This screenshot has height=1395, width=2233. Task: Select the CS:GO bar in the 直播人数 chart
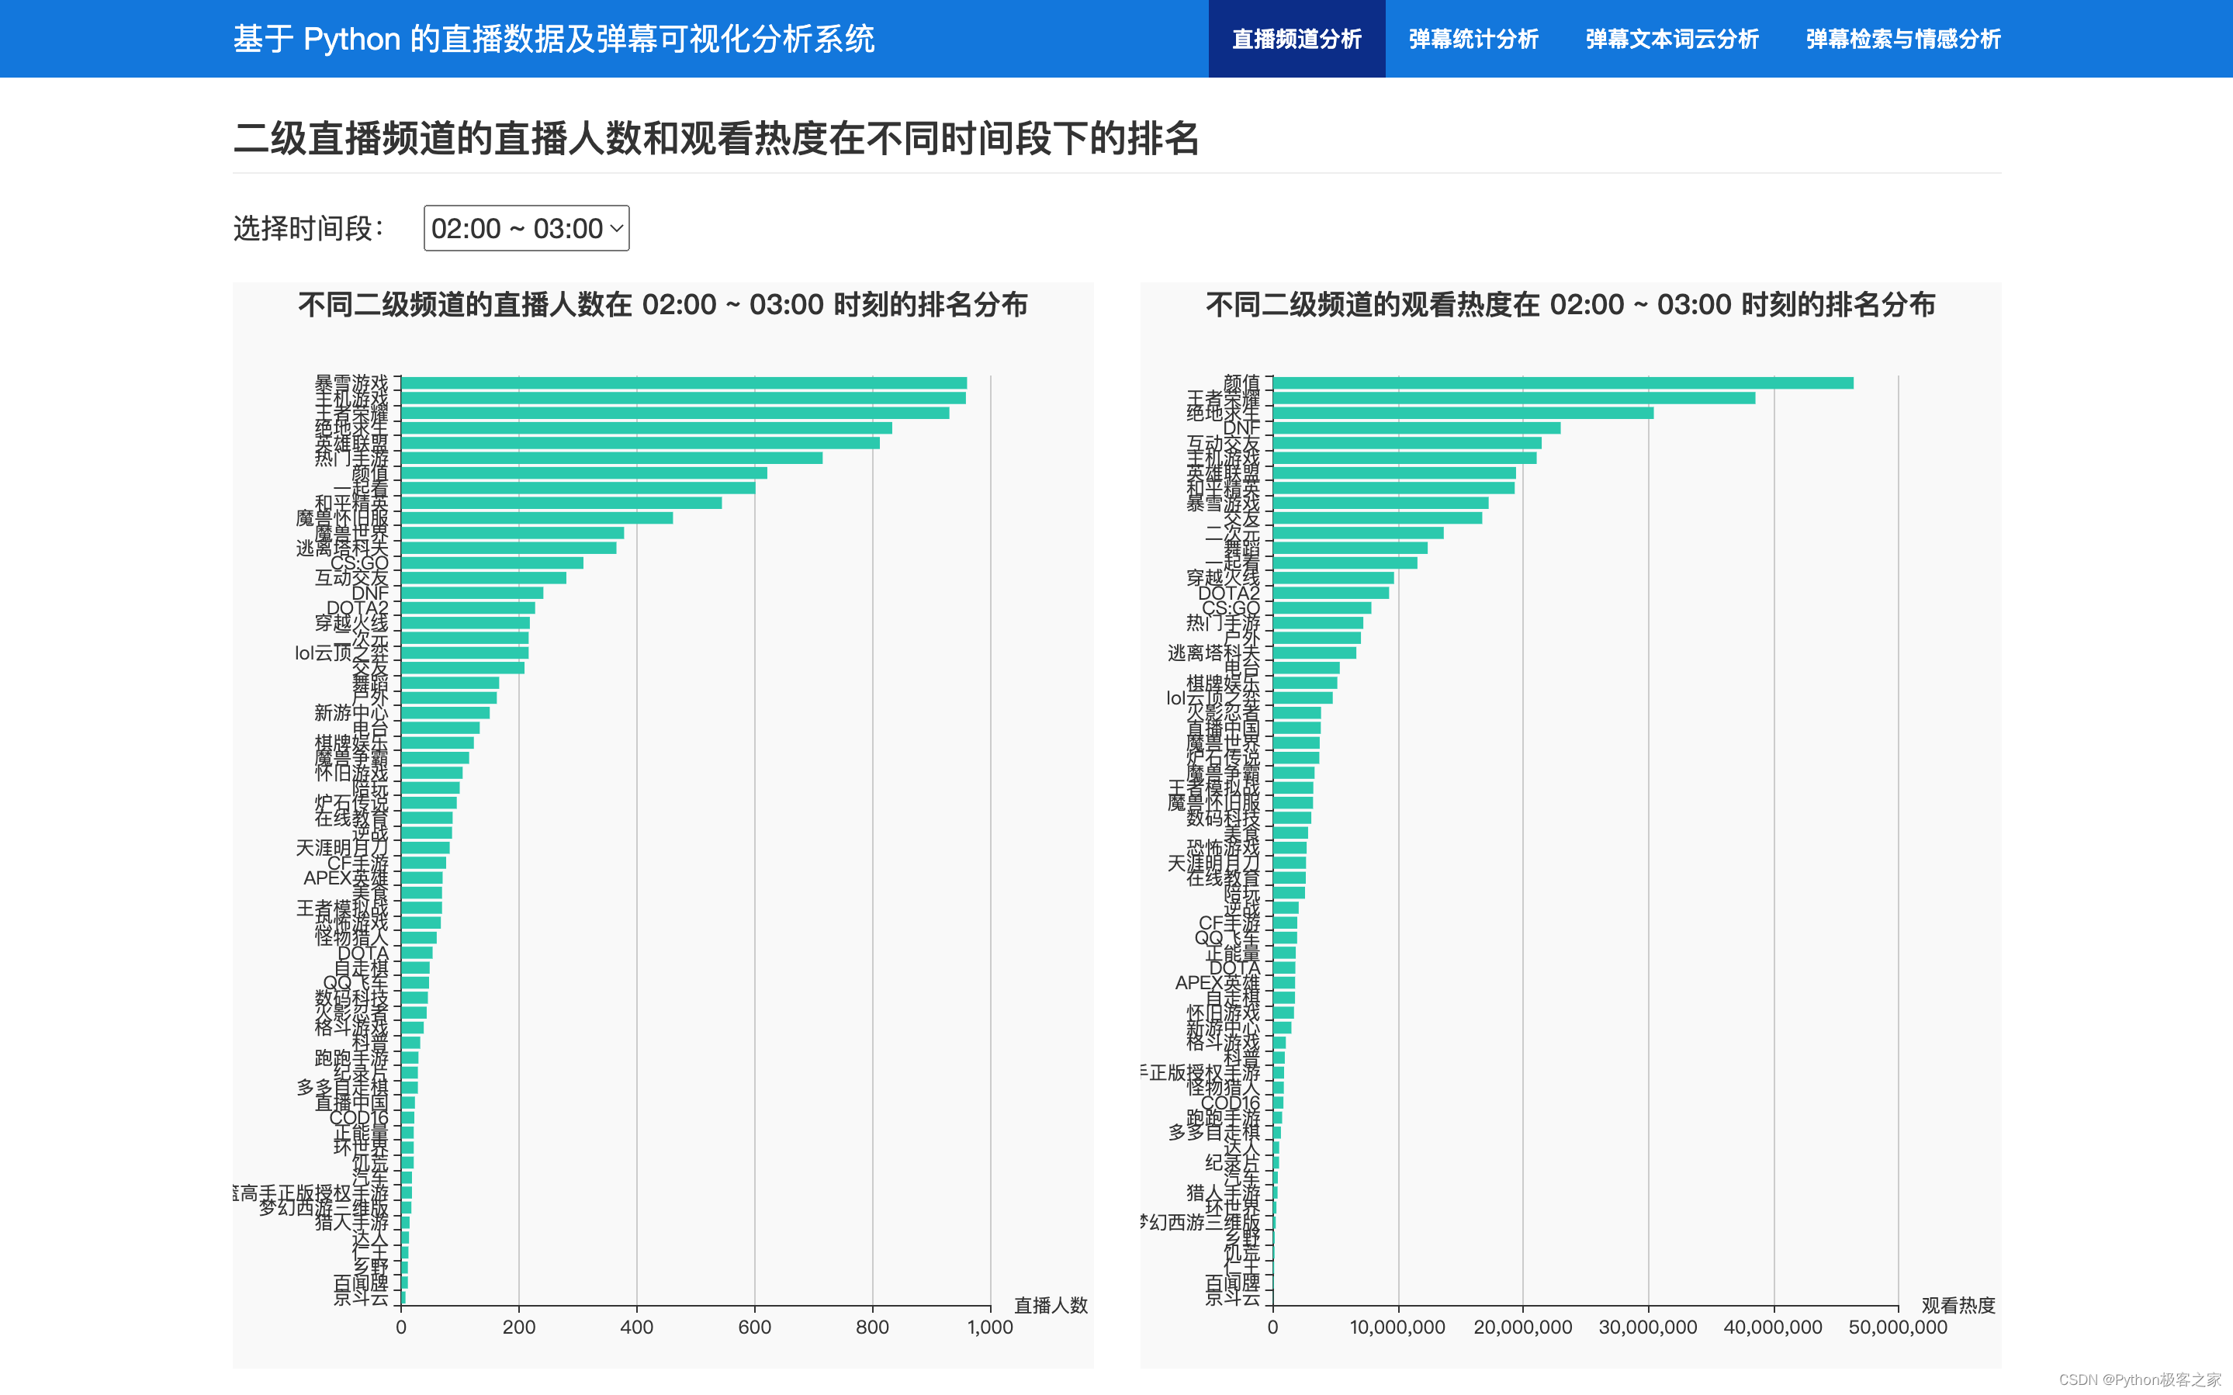(x=492, y=562)
